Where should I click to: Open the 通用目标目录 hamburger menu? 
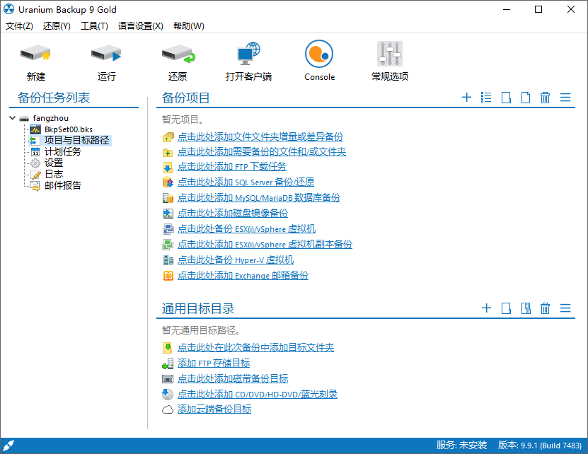pos(565,308)
